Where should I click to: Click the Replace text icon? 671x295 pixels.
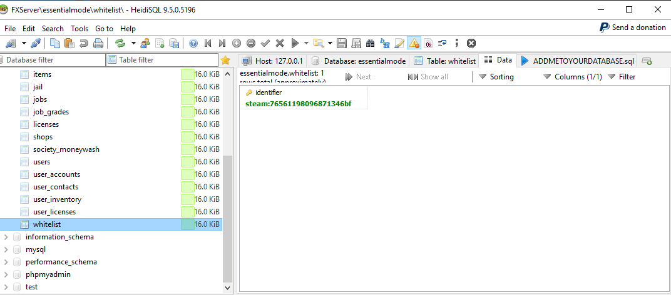pos(385,43)
